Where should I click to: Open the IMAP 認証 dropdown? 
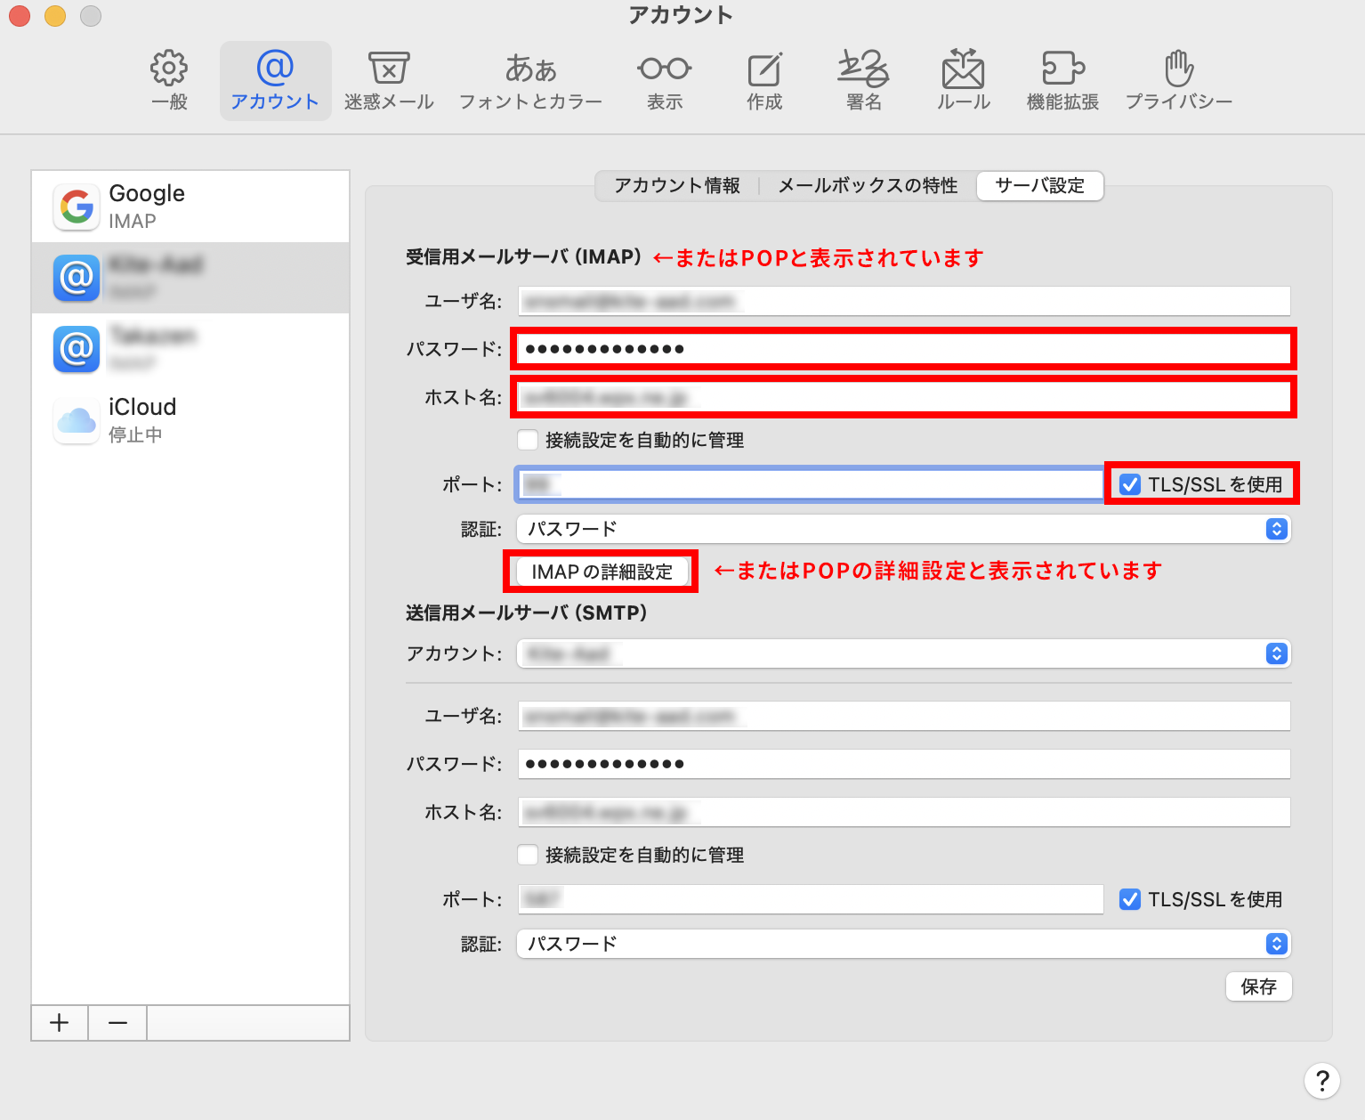click(903, 529)
